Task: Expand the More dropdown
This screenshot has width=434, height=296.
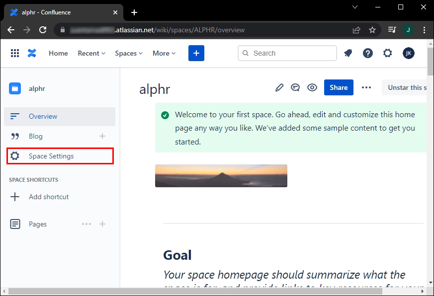Action: pyautogui.click(x=164, y=53)
